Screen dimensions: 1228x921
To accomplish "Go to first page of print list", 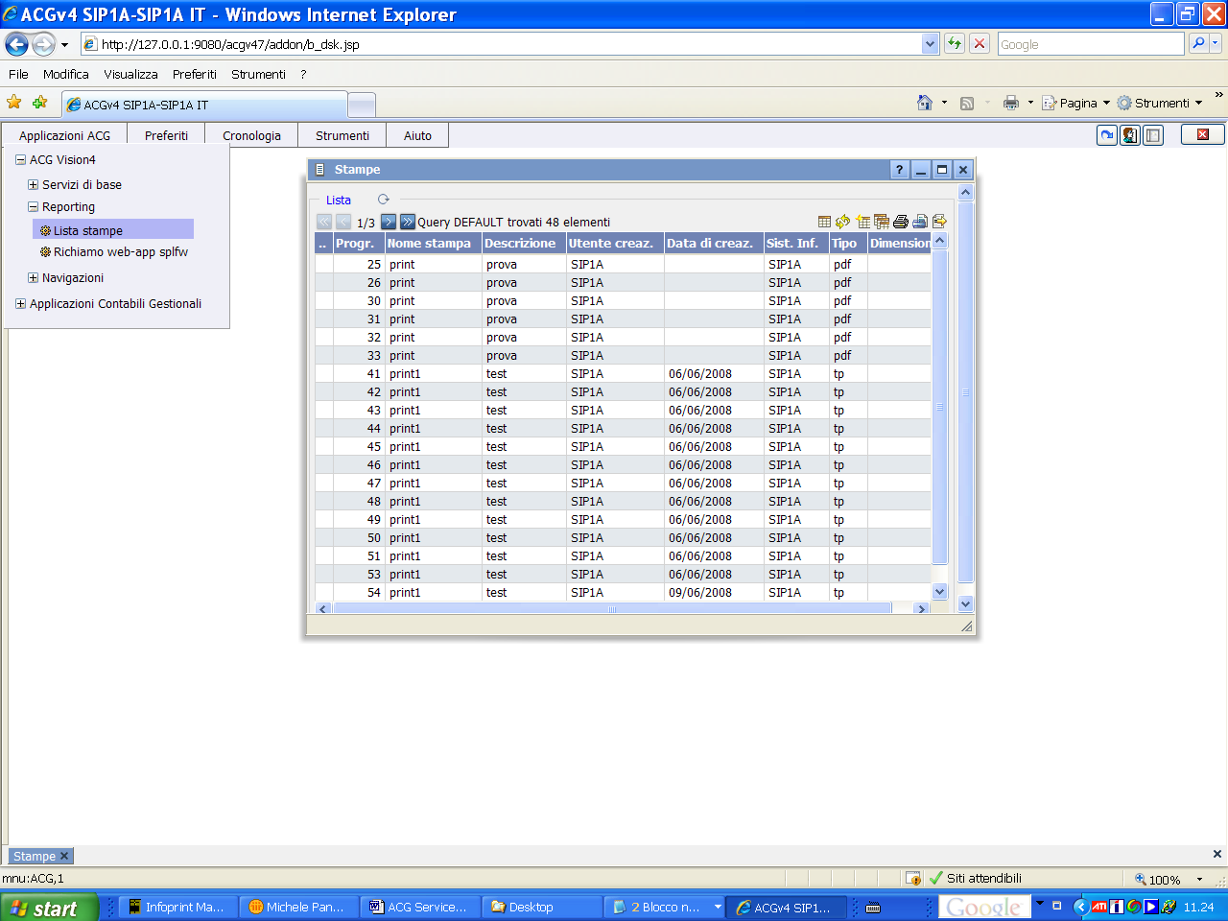I will (x=324, y=222).
